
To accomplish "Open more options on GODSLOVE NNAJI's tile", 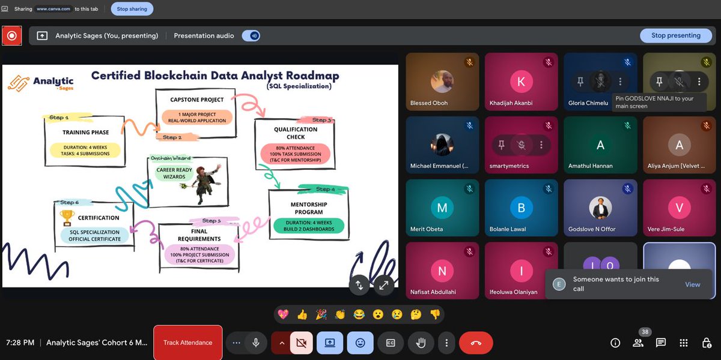I will pos(699,81).
